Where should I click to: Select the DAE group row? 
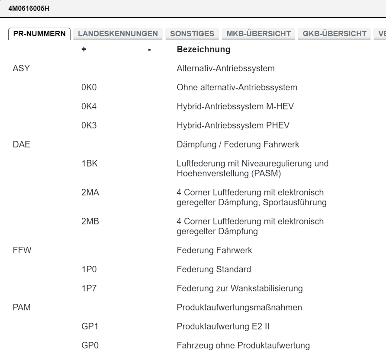tap(22, 145)
